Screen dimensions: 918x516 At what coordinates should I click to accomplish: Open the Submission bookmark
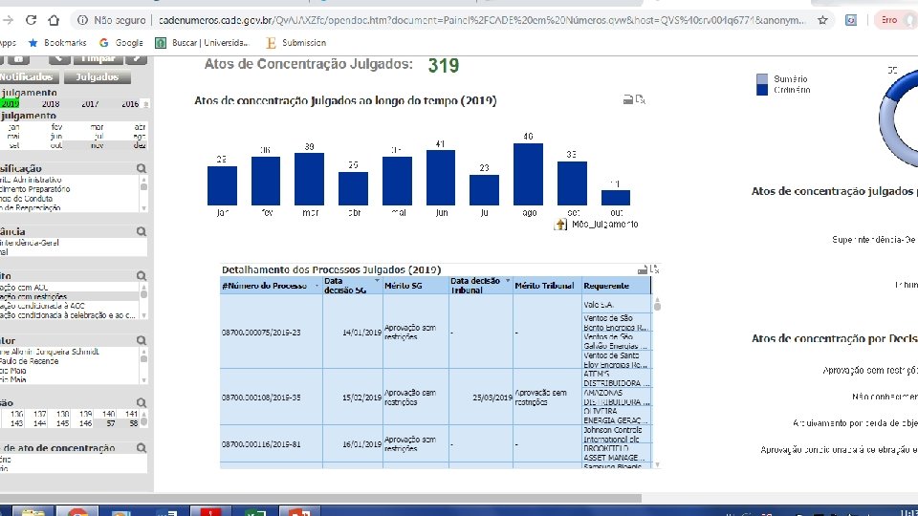pyautogui.click(x=296, y=43)
